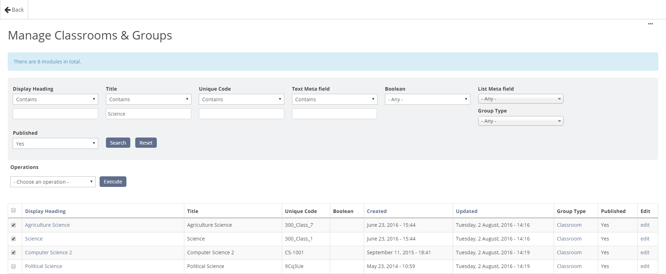Open the Choose an operation dropdown
Screen dimensions: 666x274
[x=53, y=182]
